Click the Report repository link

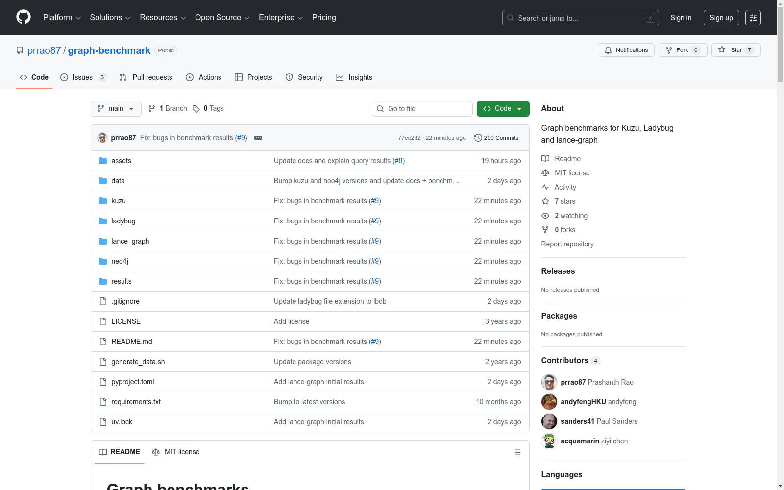[x=567, y=244]
